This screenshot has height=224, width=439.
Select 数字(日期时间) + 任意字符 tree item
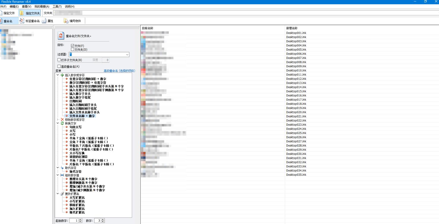(x=88, y=83)
